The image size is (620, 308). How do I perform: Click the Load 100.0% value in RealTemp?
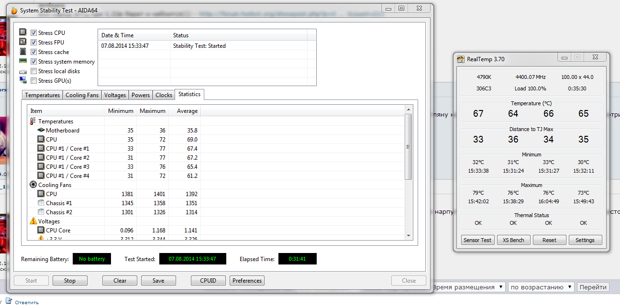click(x=531, y=88)
